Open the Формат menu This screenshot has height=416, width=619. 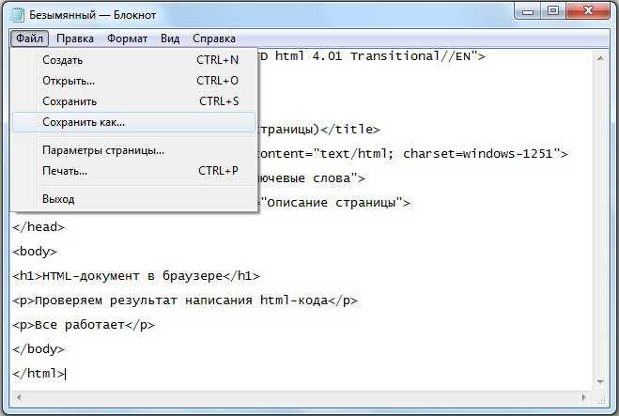tap(127, 39)
